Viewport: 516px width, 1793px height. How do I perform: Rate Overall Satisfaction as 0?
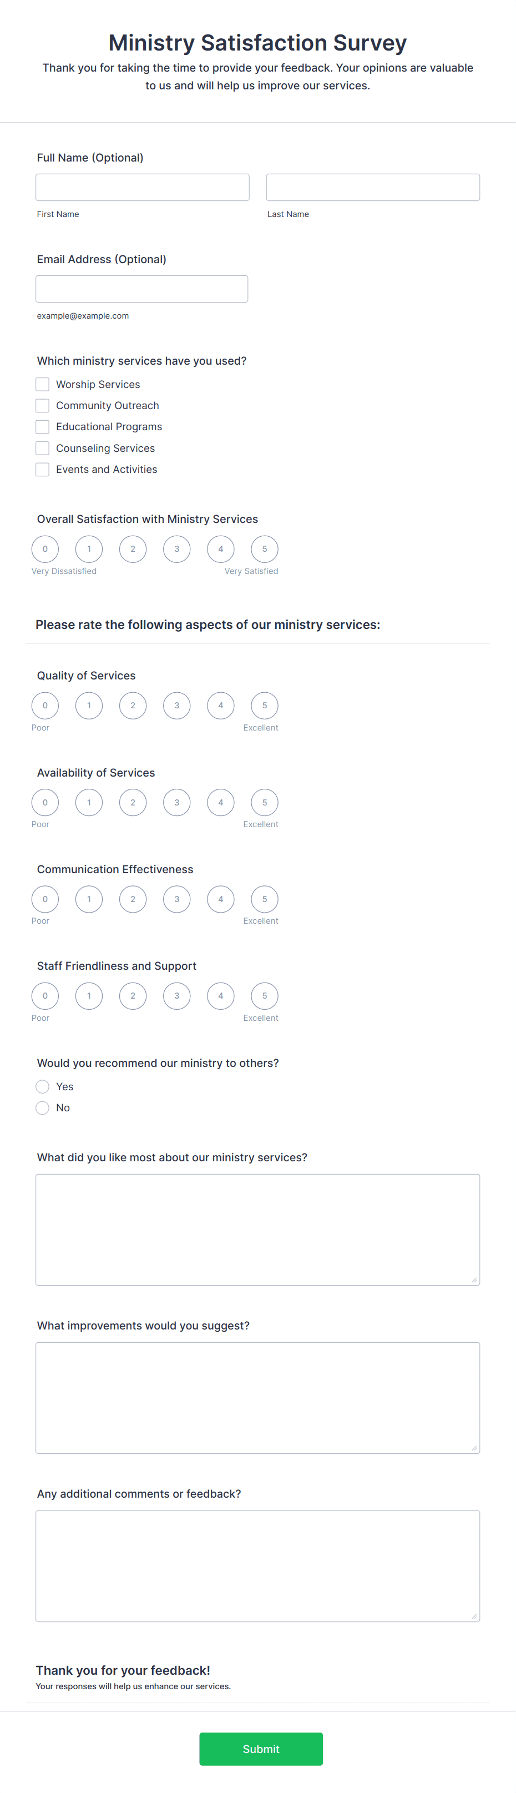click(x=44, y=548)
